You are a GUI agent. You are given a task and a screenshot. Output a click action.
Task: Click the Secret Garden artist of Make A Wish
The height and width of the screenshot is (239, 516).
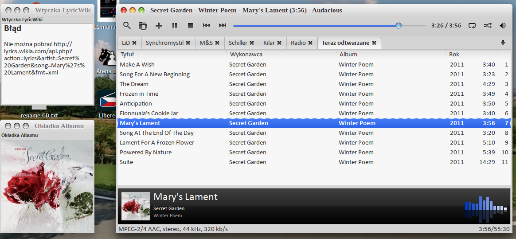pos(248,65)
